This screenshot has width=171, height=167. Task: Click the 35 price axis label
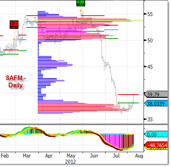(x=150, y=119)
